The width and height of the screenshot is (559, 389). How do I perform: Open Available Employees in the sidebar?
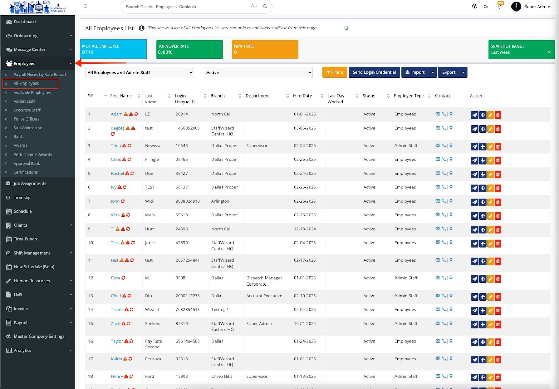coord(32,93)
